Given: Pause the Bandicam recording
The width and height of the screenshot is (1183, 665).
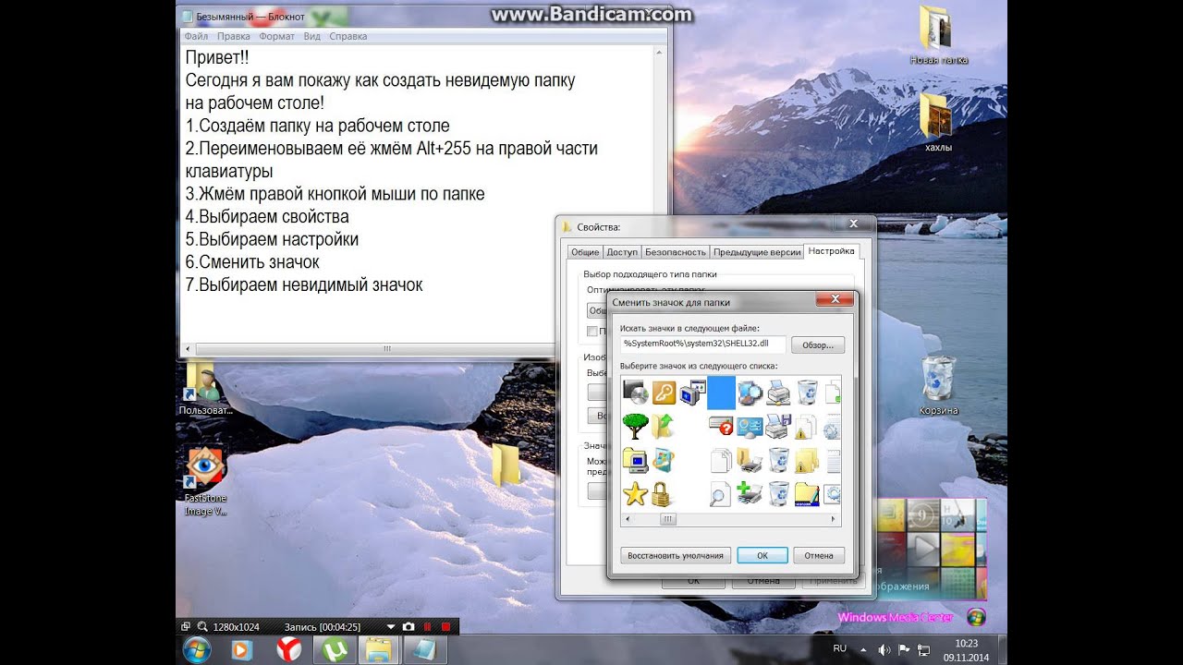Looking at the screenshot, I should pyautogui.click(x=428, y=626).
